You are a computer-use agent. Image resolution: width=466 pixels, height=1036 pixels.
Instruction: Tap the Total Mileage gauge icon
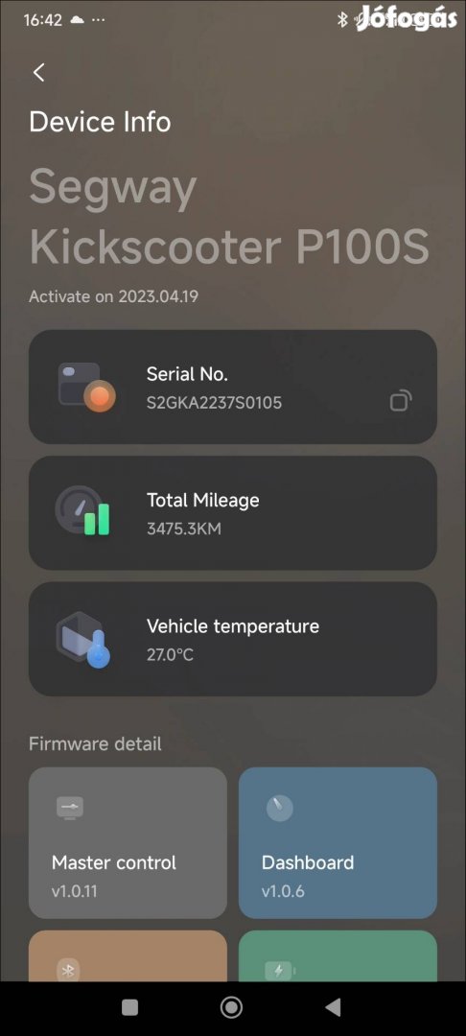pos(83,511)
